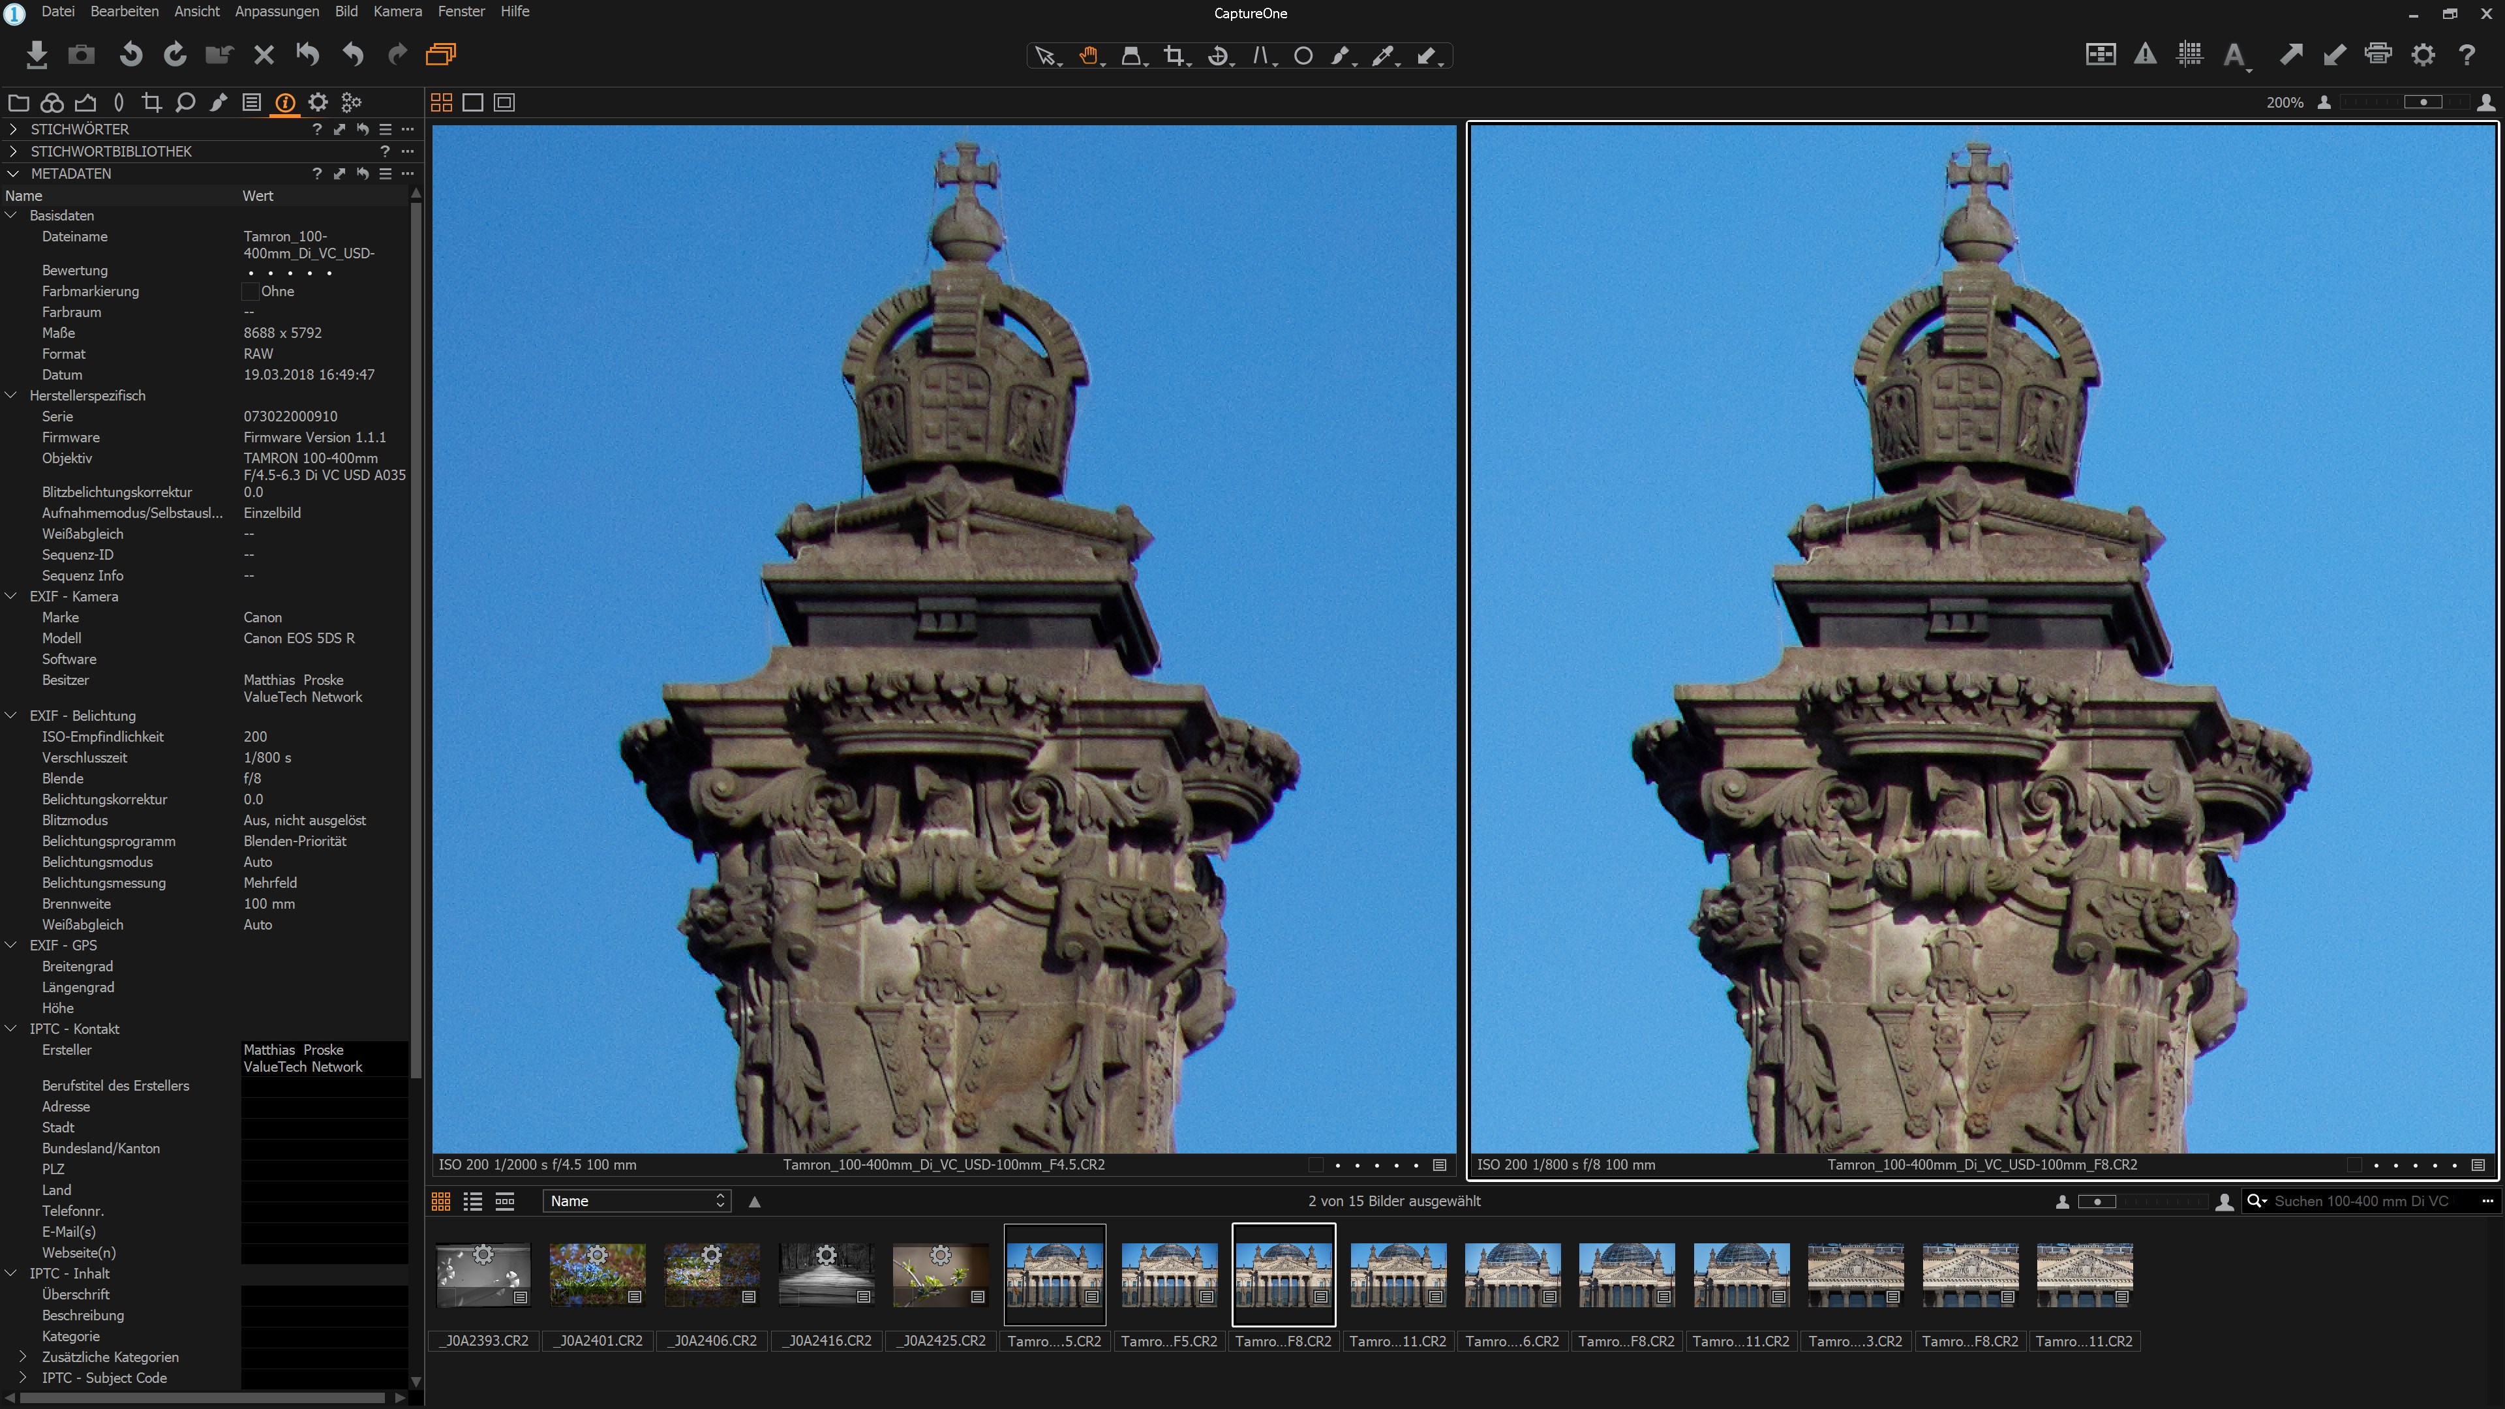Click the Reset adjustments X icon
This screenshot has height=1409, width=2505.
point(264,55)
